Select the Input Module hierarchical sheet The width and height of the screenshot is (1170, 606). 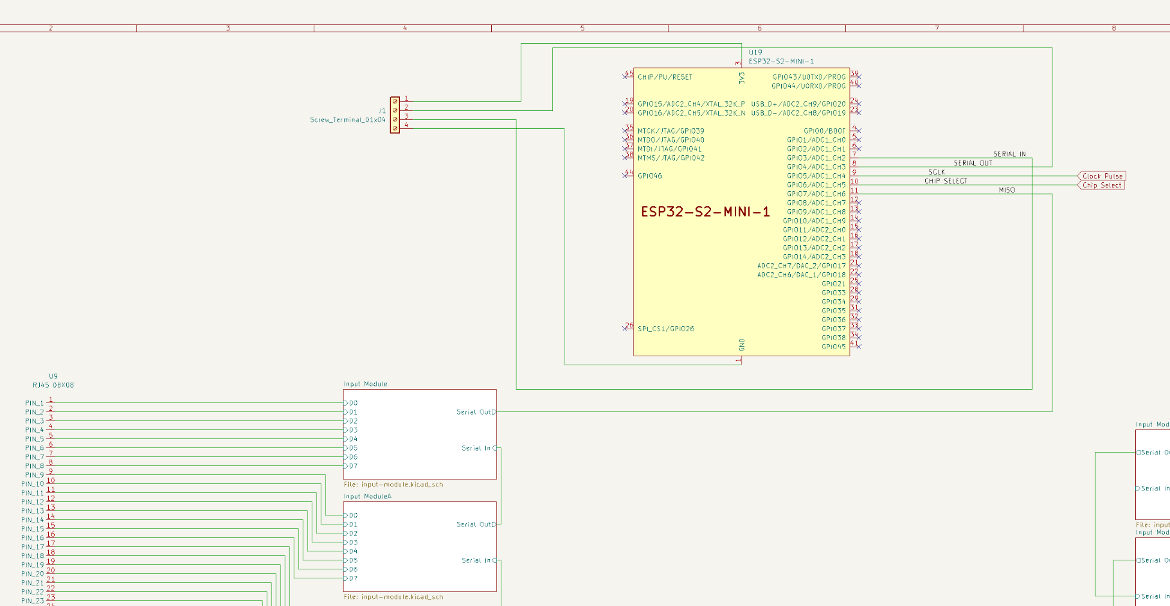click(x=420, y=434)
